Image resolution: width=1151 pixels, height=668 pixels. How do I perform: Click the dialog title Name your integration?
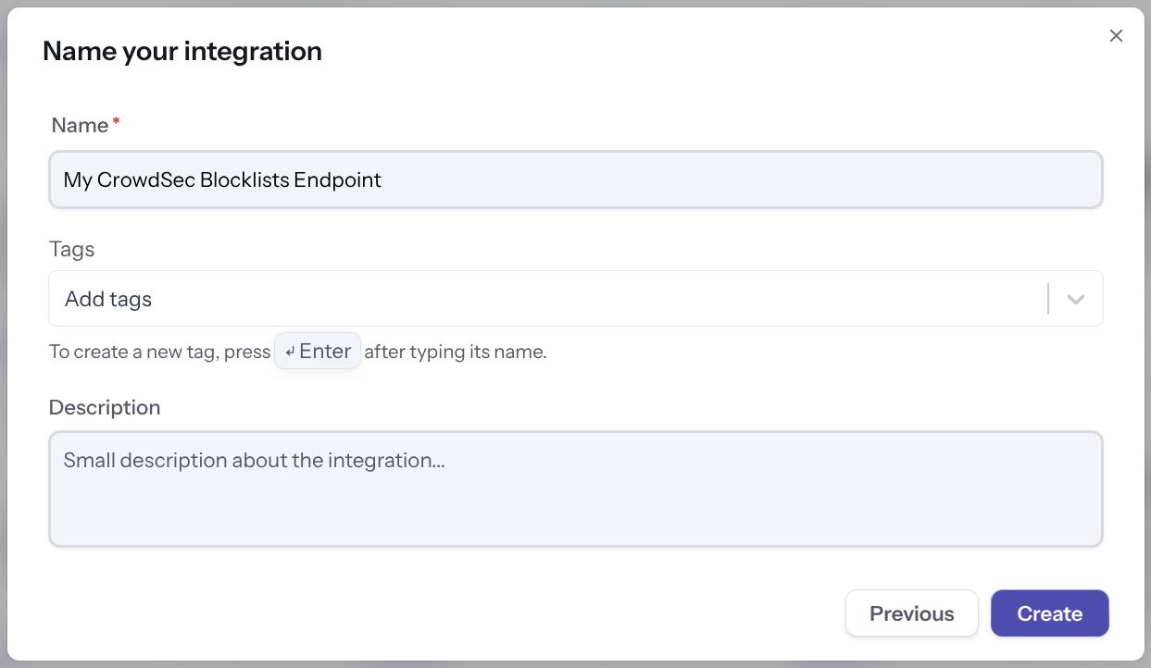pyautogui.click(x=181, y=51)
